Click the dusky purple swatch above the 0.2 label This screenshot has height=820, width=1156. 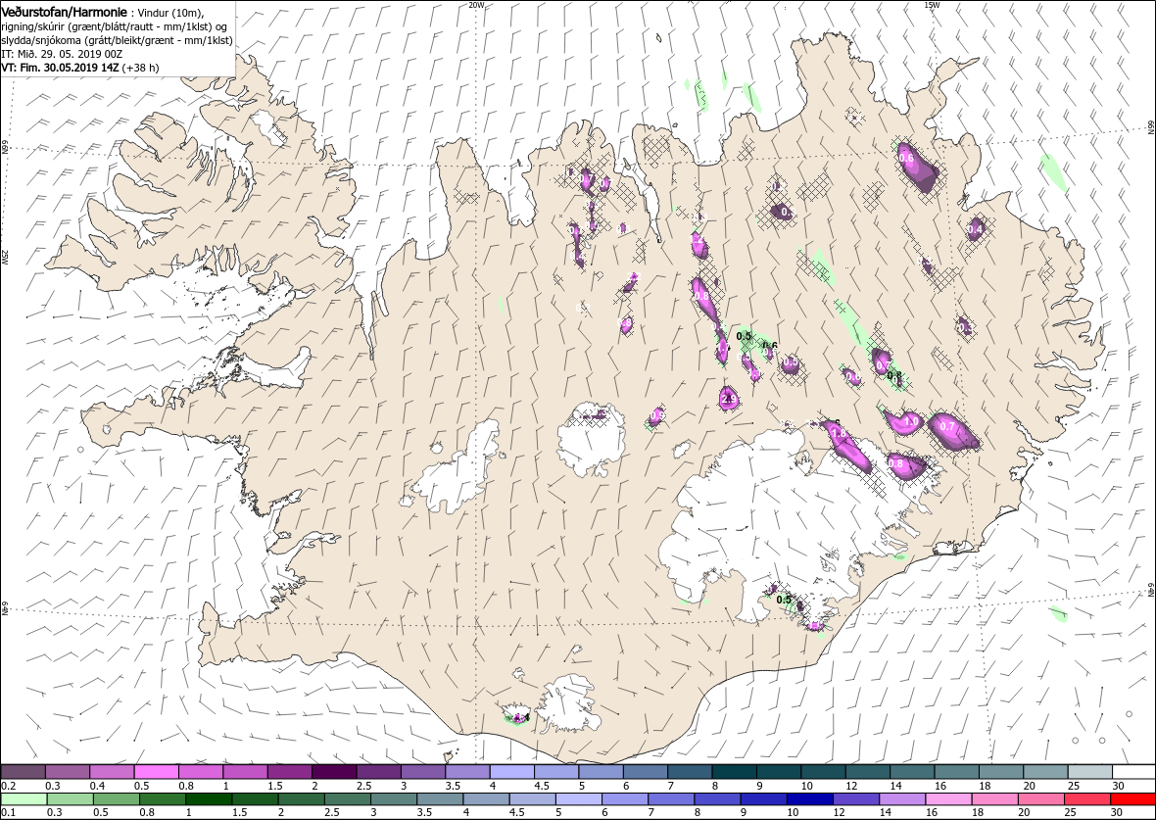23,772
